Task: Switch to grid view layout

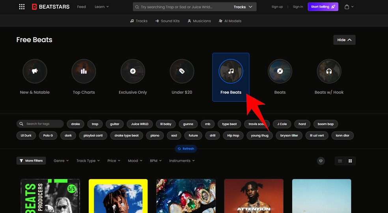Action: tap(350, 161)
